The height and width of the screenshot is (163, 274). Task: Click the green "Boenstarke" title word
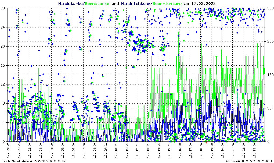(97, 3)
